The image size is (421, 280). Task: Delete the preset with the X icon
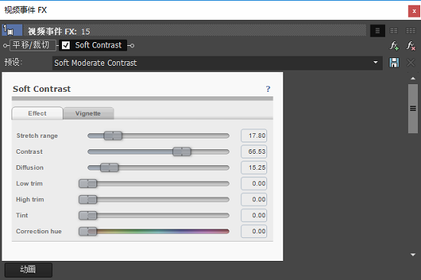(410, 63)
